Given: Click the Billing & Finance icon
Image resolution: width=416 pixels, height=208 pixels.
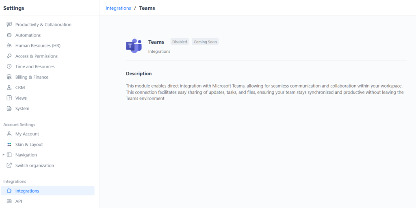Looking at the screenshot, I should click(x=9, y=77).
